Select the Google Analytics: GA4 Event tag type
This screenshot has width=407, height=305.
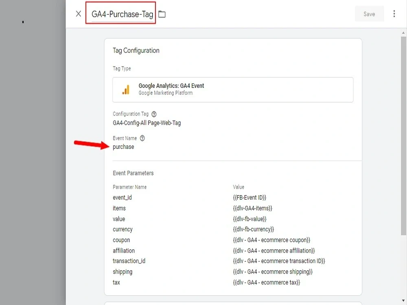click(233, 90)
